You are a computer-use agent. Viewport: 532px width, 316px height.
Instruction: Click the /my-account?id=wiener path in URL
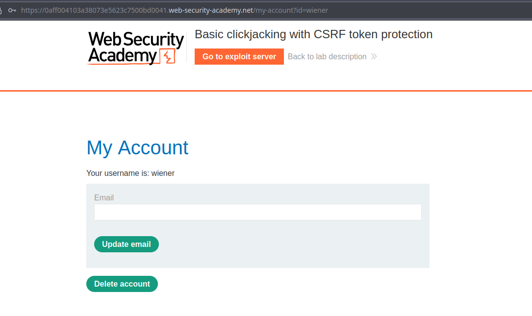pos(291,10)
